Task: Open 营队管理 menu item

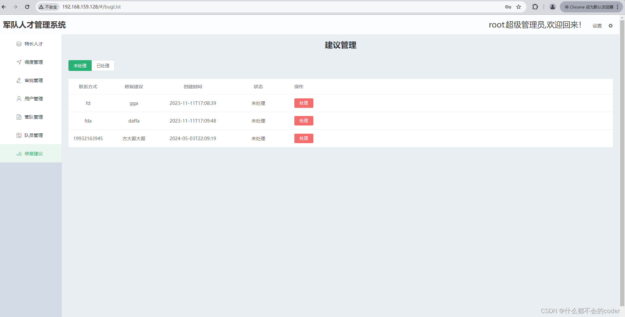Action: coord(31,117)
